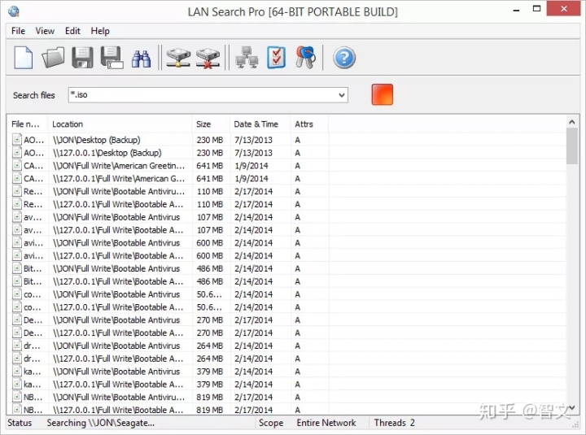This screenshot has width=586, height=435.
Task: Click the disconnect network drive icon
Action: [208, 58]
